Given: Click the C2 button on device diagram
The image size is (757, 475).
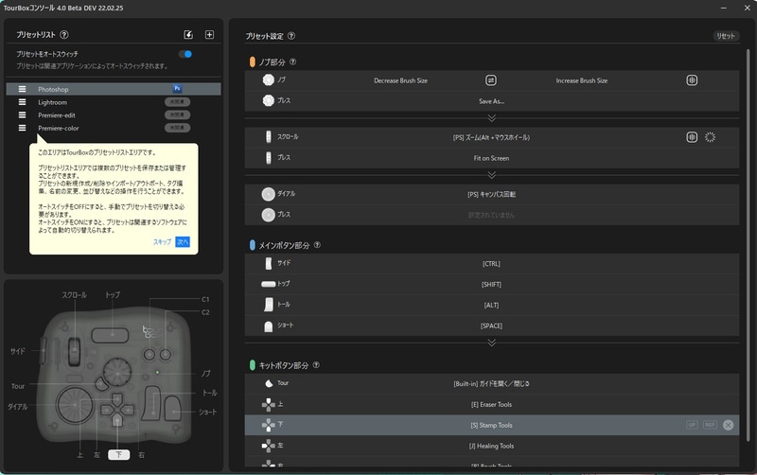Looking at the screenshot, I should coord(166,355).
